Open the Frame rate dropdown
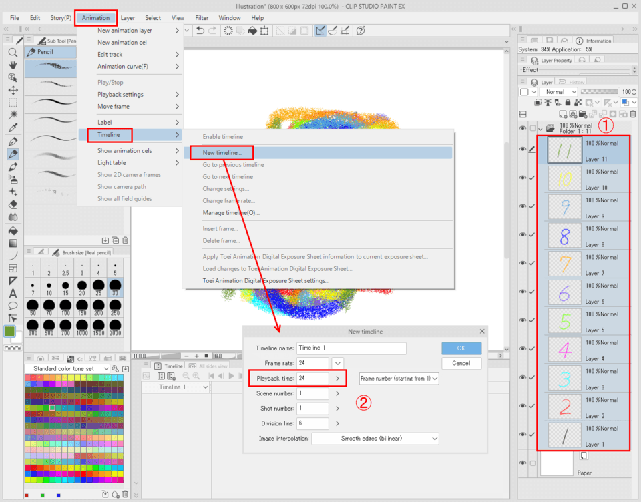This screenshot has width=641, height=502. 338,363
